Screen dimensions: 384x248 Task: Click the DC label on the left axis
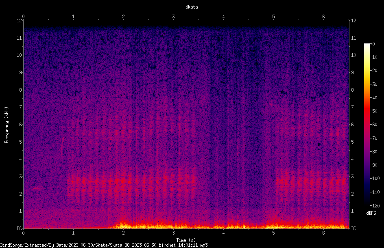click(x=19, y=228)
